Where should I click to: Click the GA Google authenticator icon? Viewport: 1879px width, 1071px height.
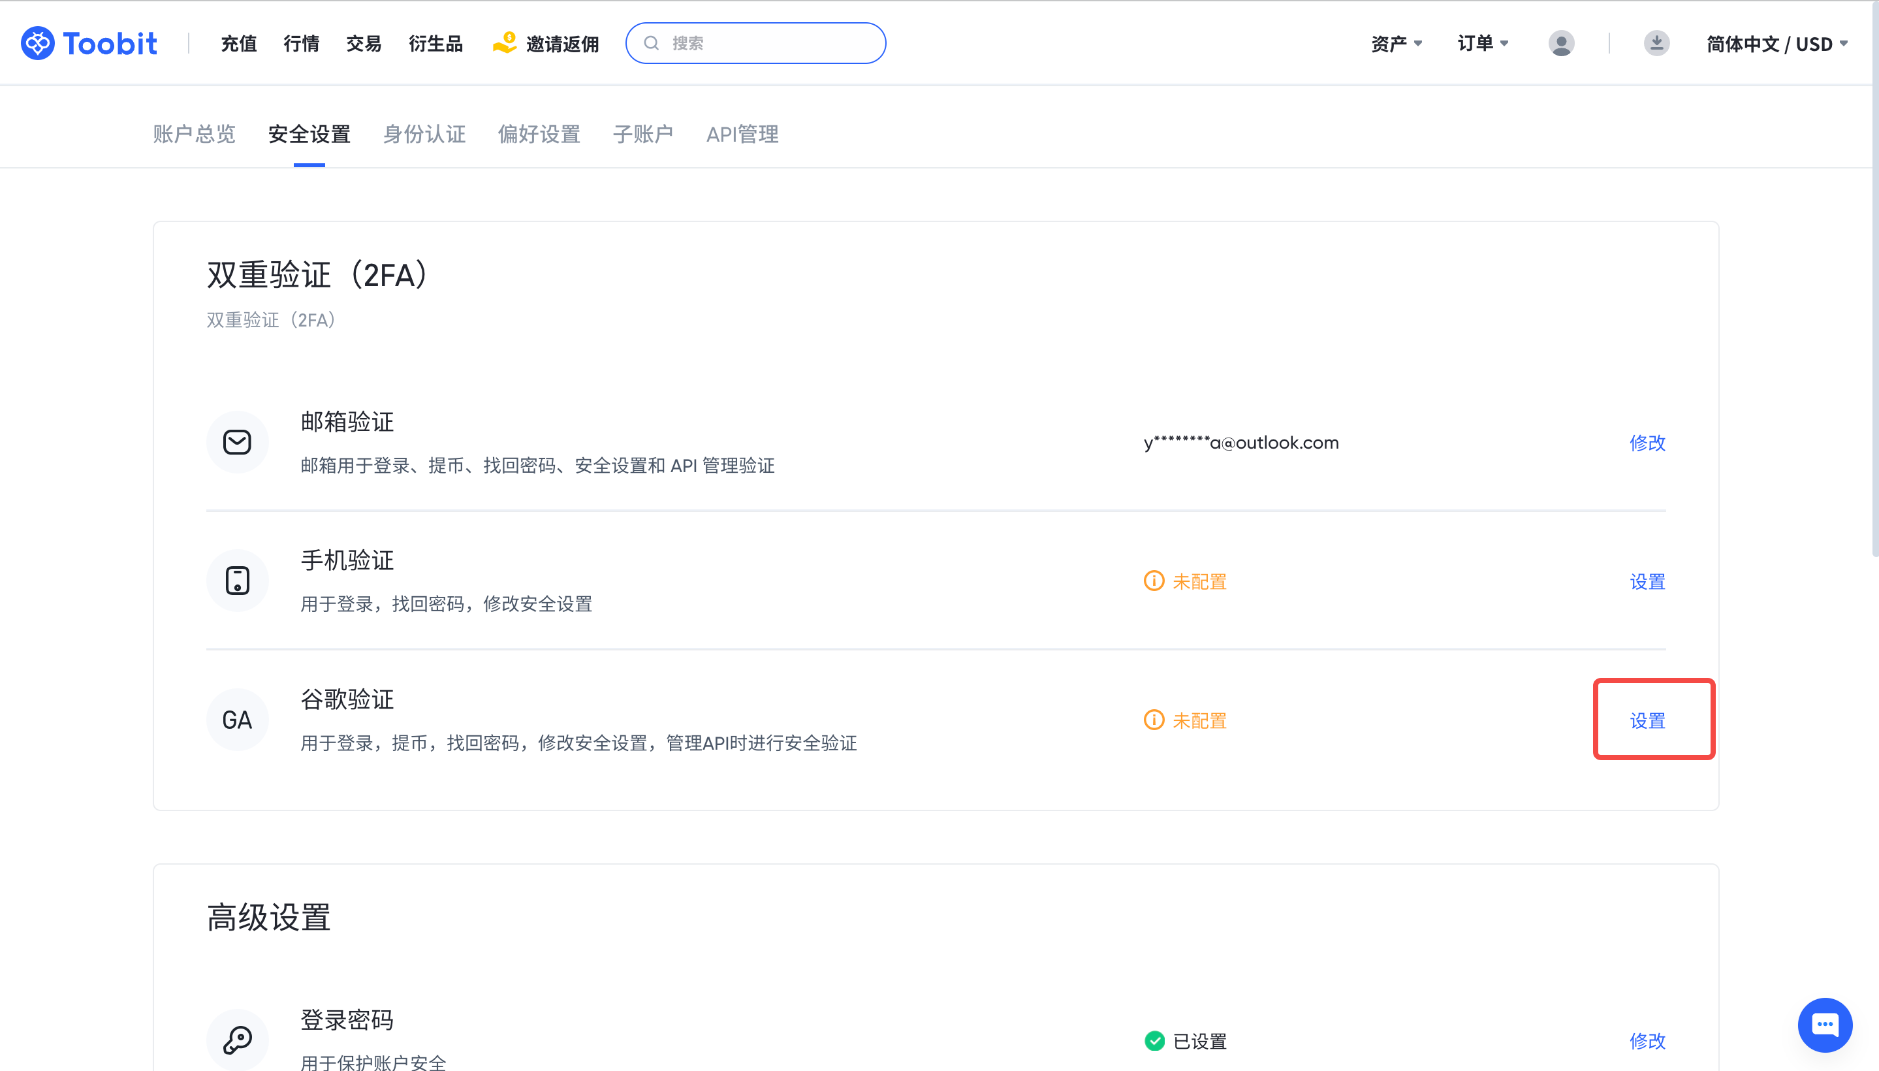[237, 720]
